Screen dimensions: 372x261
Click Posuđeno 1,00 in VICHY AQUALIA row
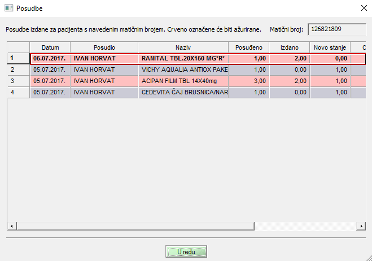(249, 70)
